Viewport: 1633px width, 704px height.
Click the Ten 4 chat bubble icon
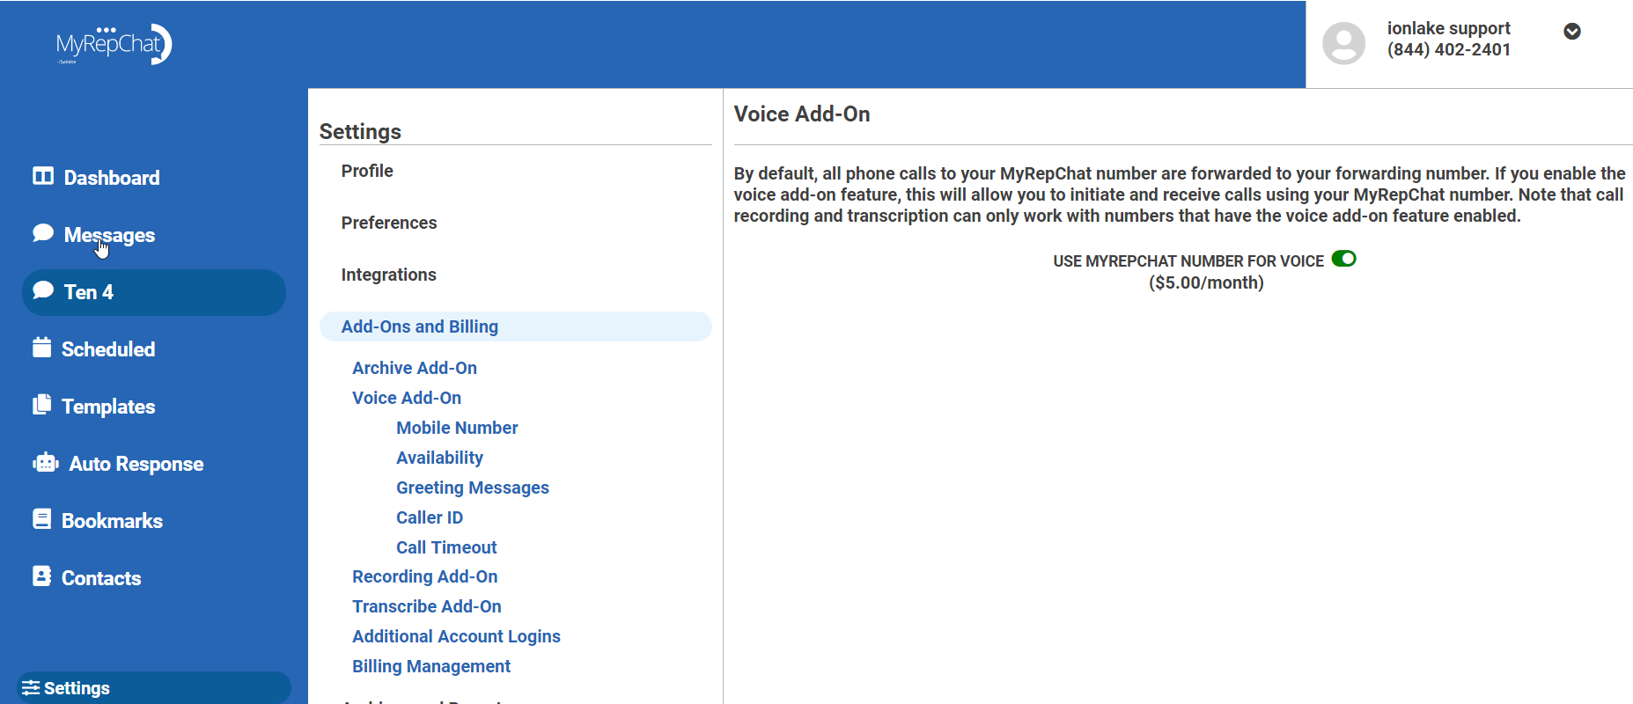[43, 290]
